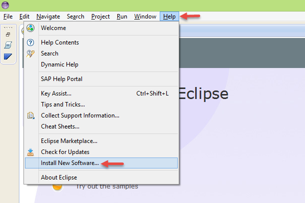Select About Eclipse at menu bottom
Viewport: 305px width, 203px height.
point(59,177)
